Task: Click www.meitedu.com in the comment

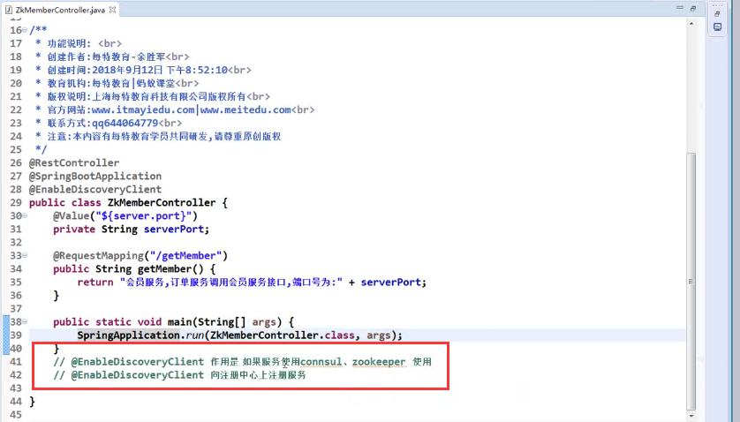Action: coord(245,109)
